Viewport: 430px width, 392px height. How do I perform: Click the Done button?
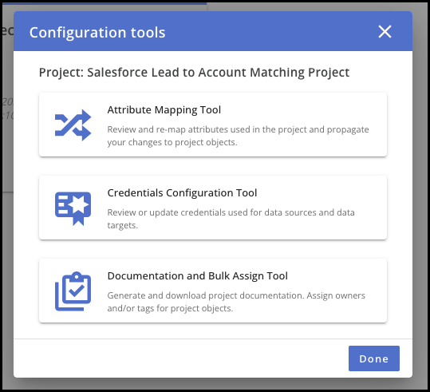pos(374,358)
